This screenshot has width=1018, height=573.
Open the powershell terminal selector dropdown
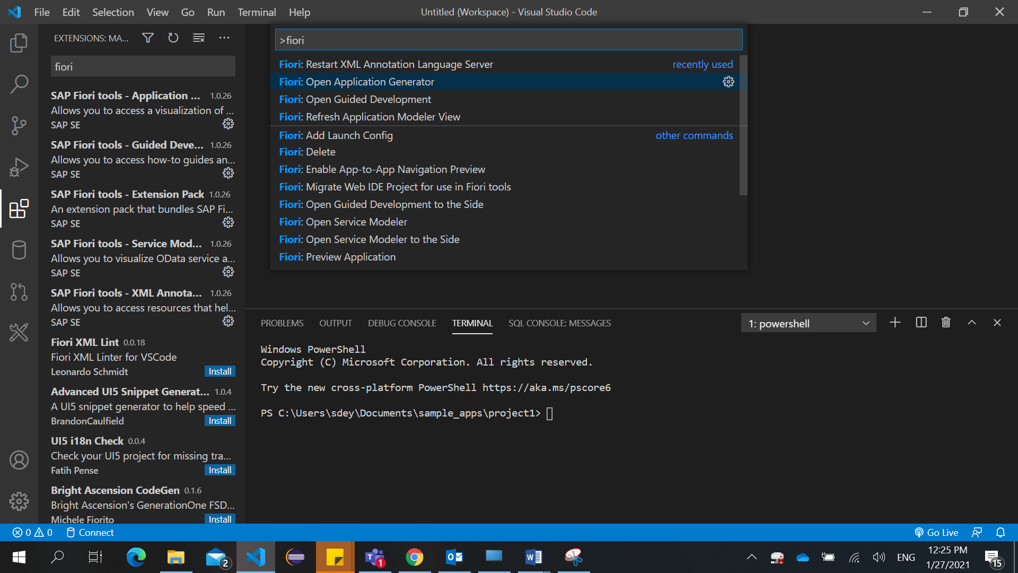(808, 323)
